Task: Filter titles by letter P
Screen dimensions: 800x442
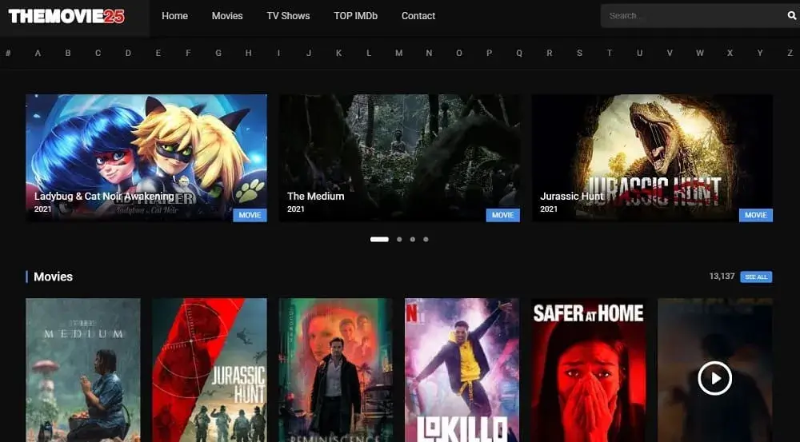Action: pyautogui.click(x=490, y=53)
